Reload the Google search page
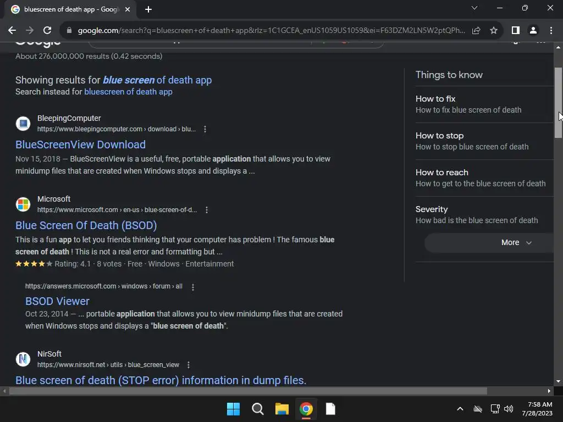Viewport: 563px width, 422px height. 47,31
